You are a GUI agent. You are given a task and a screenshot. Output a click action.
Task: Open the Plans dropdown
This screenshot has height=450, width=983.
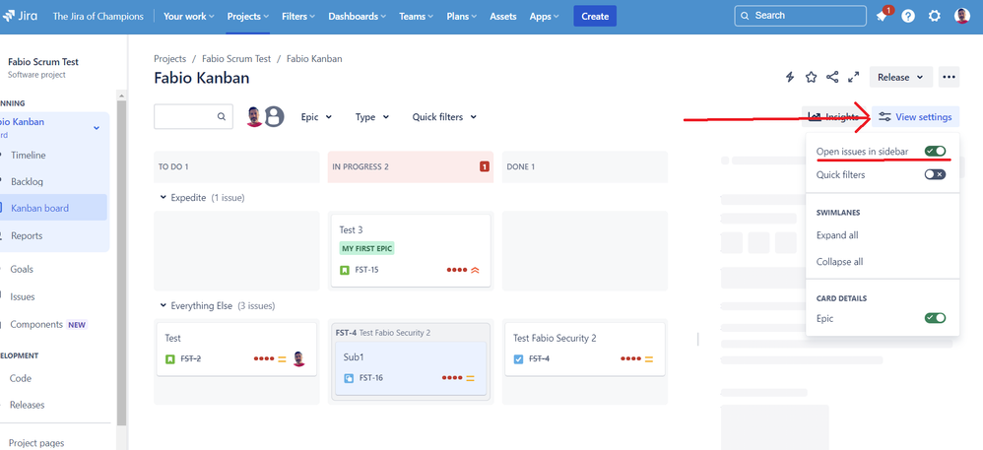461,17
